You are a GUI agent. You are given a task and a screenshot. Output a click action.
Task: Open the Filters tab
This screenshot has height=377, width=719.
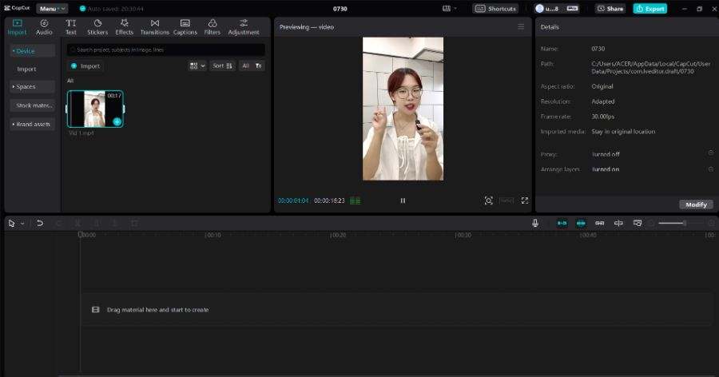[213, 27]
